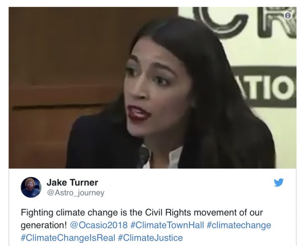This screenshot has height=246, width=304.
Task: Follow the #ClimateTownHall hashtag
Action: [x=167, y=225]
